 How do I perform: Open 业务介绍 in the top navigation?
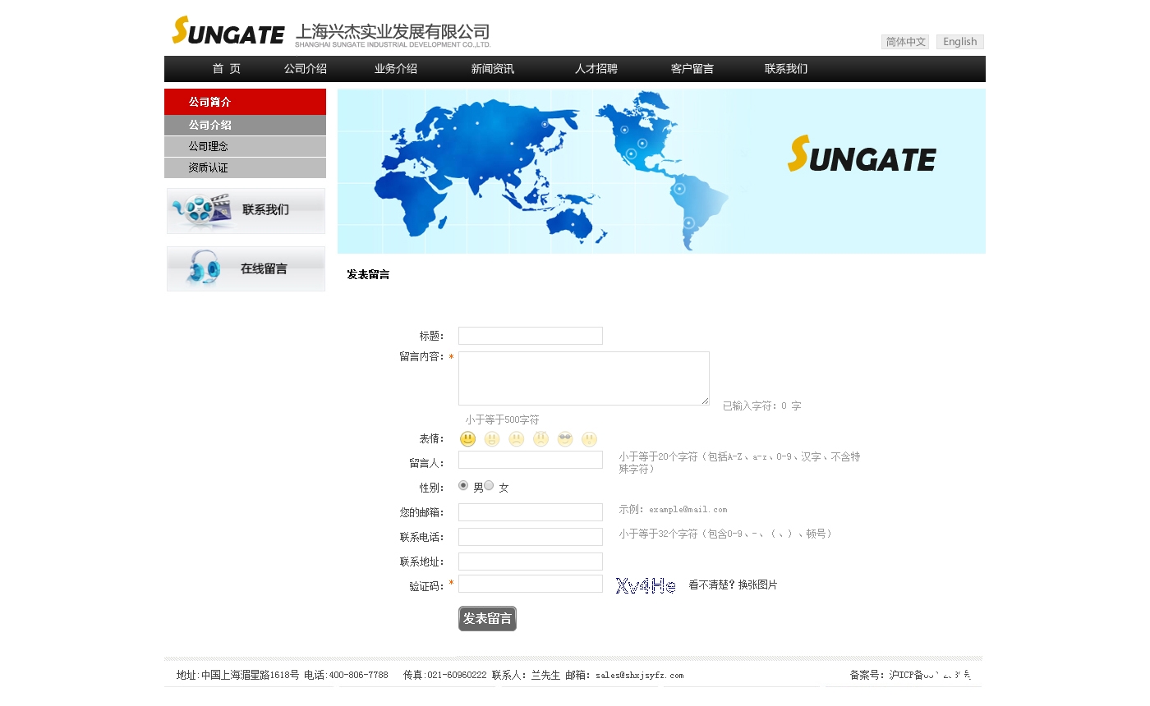point(396,69)
